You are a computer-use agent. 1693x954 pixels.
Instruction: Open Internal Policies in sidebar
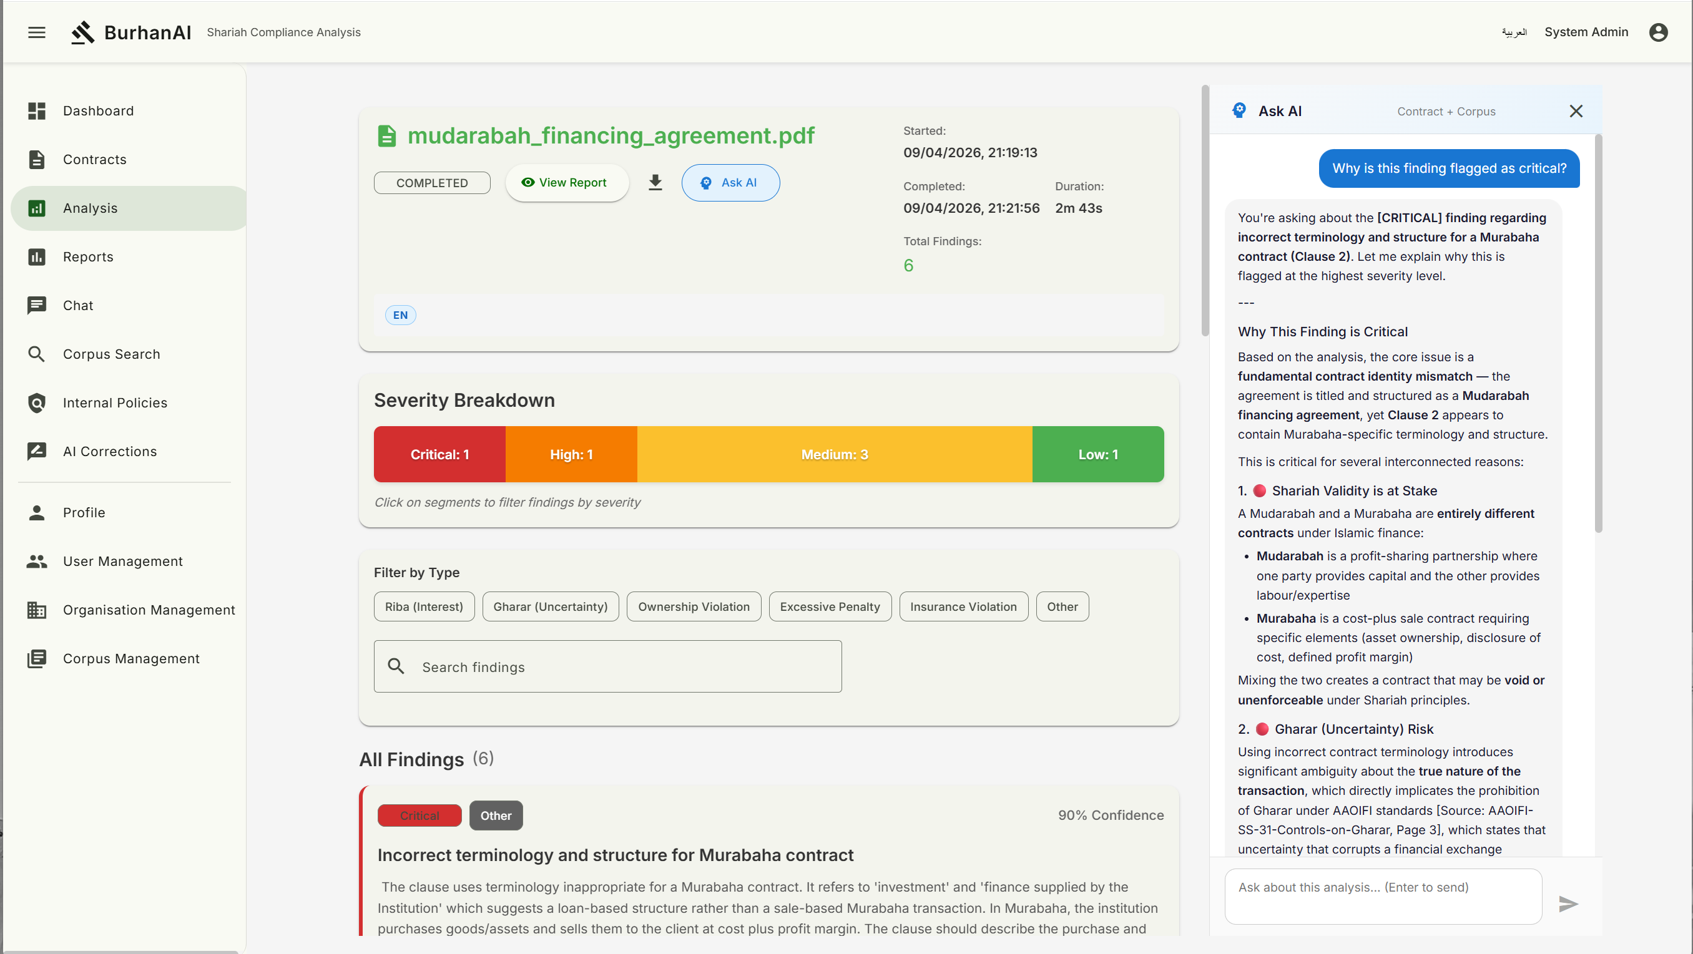(x=114, y=403)
